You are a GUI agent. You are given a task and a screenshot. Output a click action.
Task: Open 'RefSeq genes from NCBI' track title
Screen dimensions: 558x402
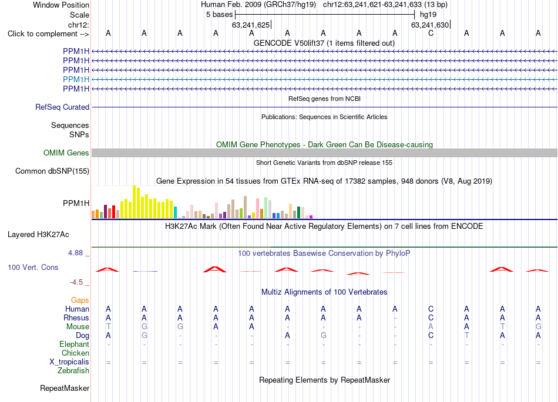[324, 99]
